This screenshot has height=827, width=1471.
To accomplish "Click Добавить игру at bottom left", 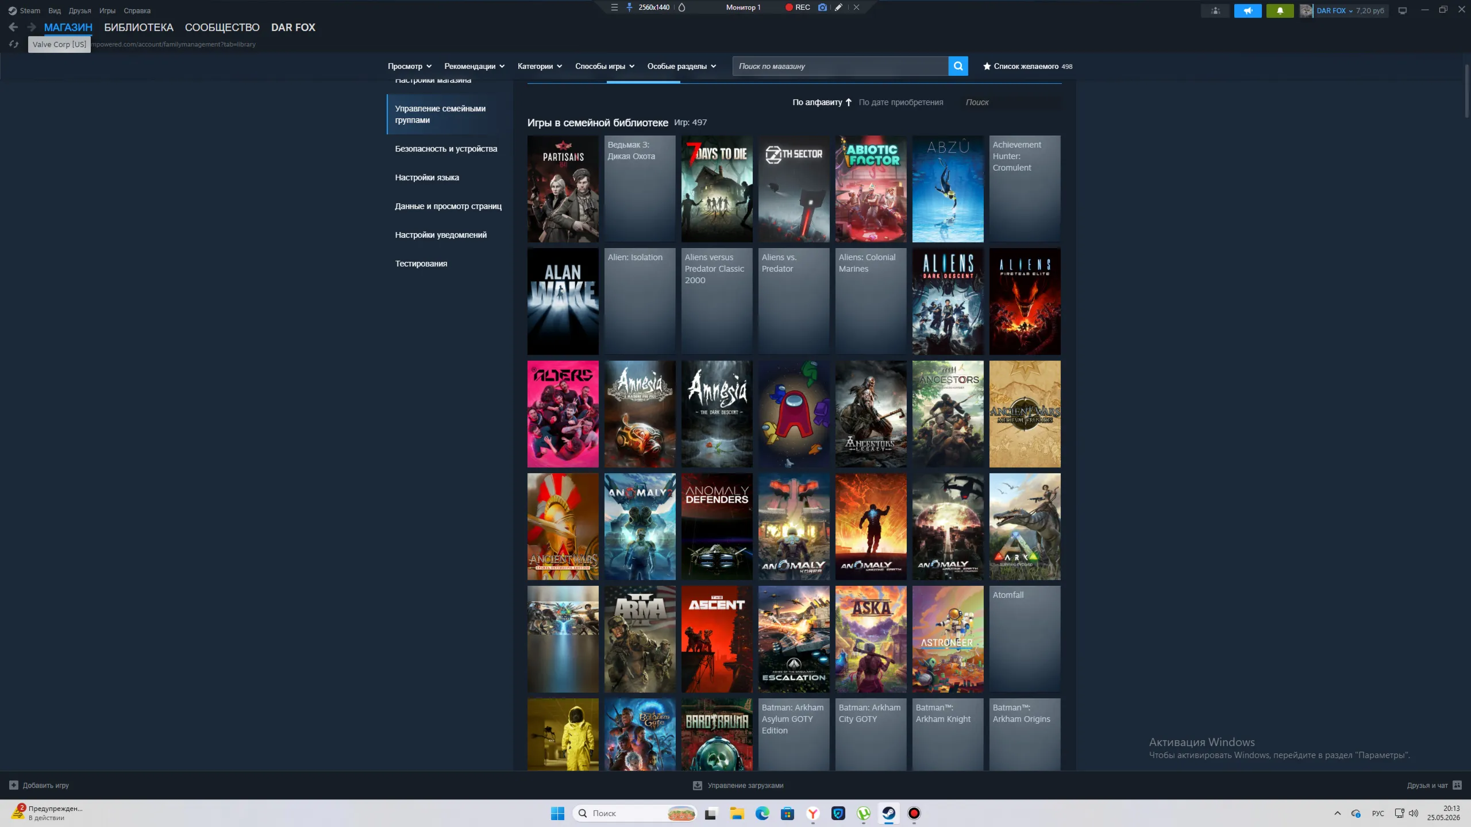I will pos(39,785).
